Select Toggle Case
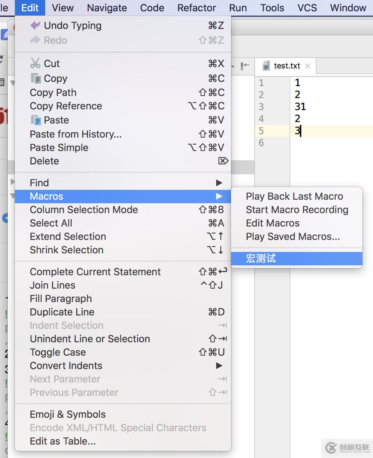The width and height of the screenshot is (373, 458). (x=123, y=352)
